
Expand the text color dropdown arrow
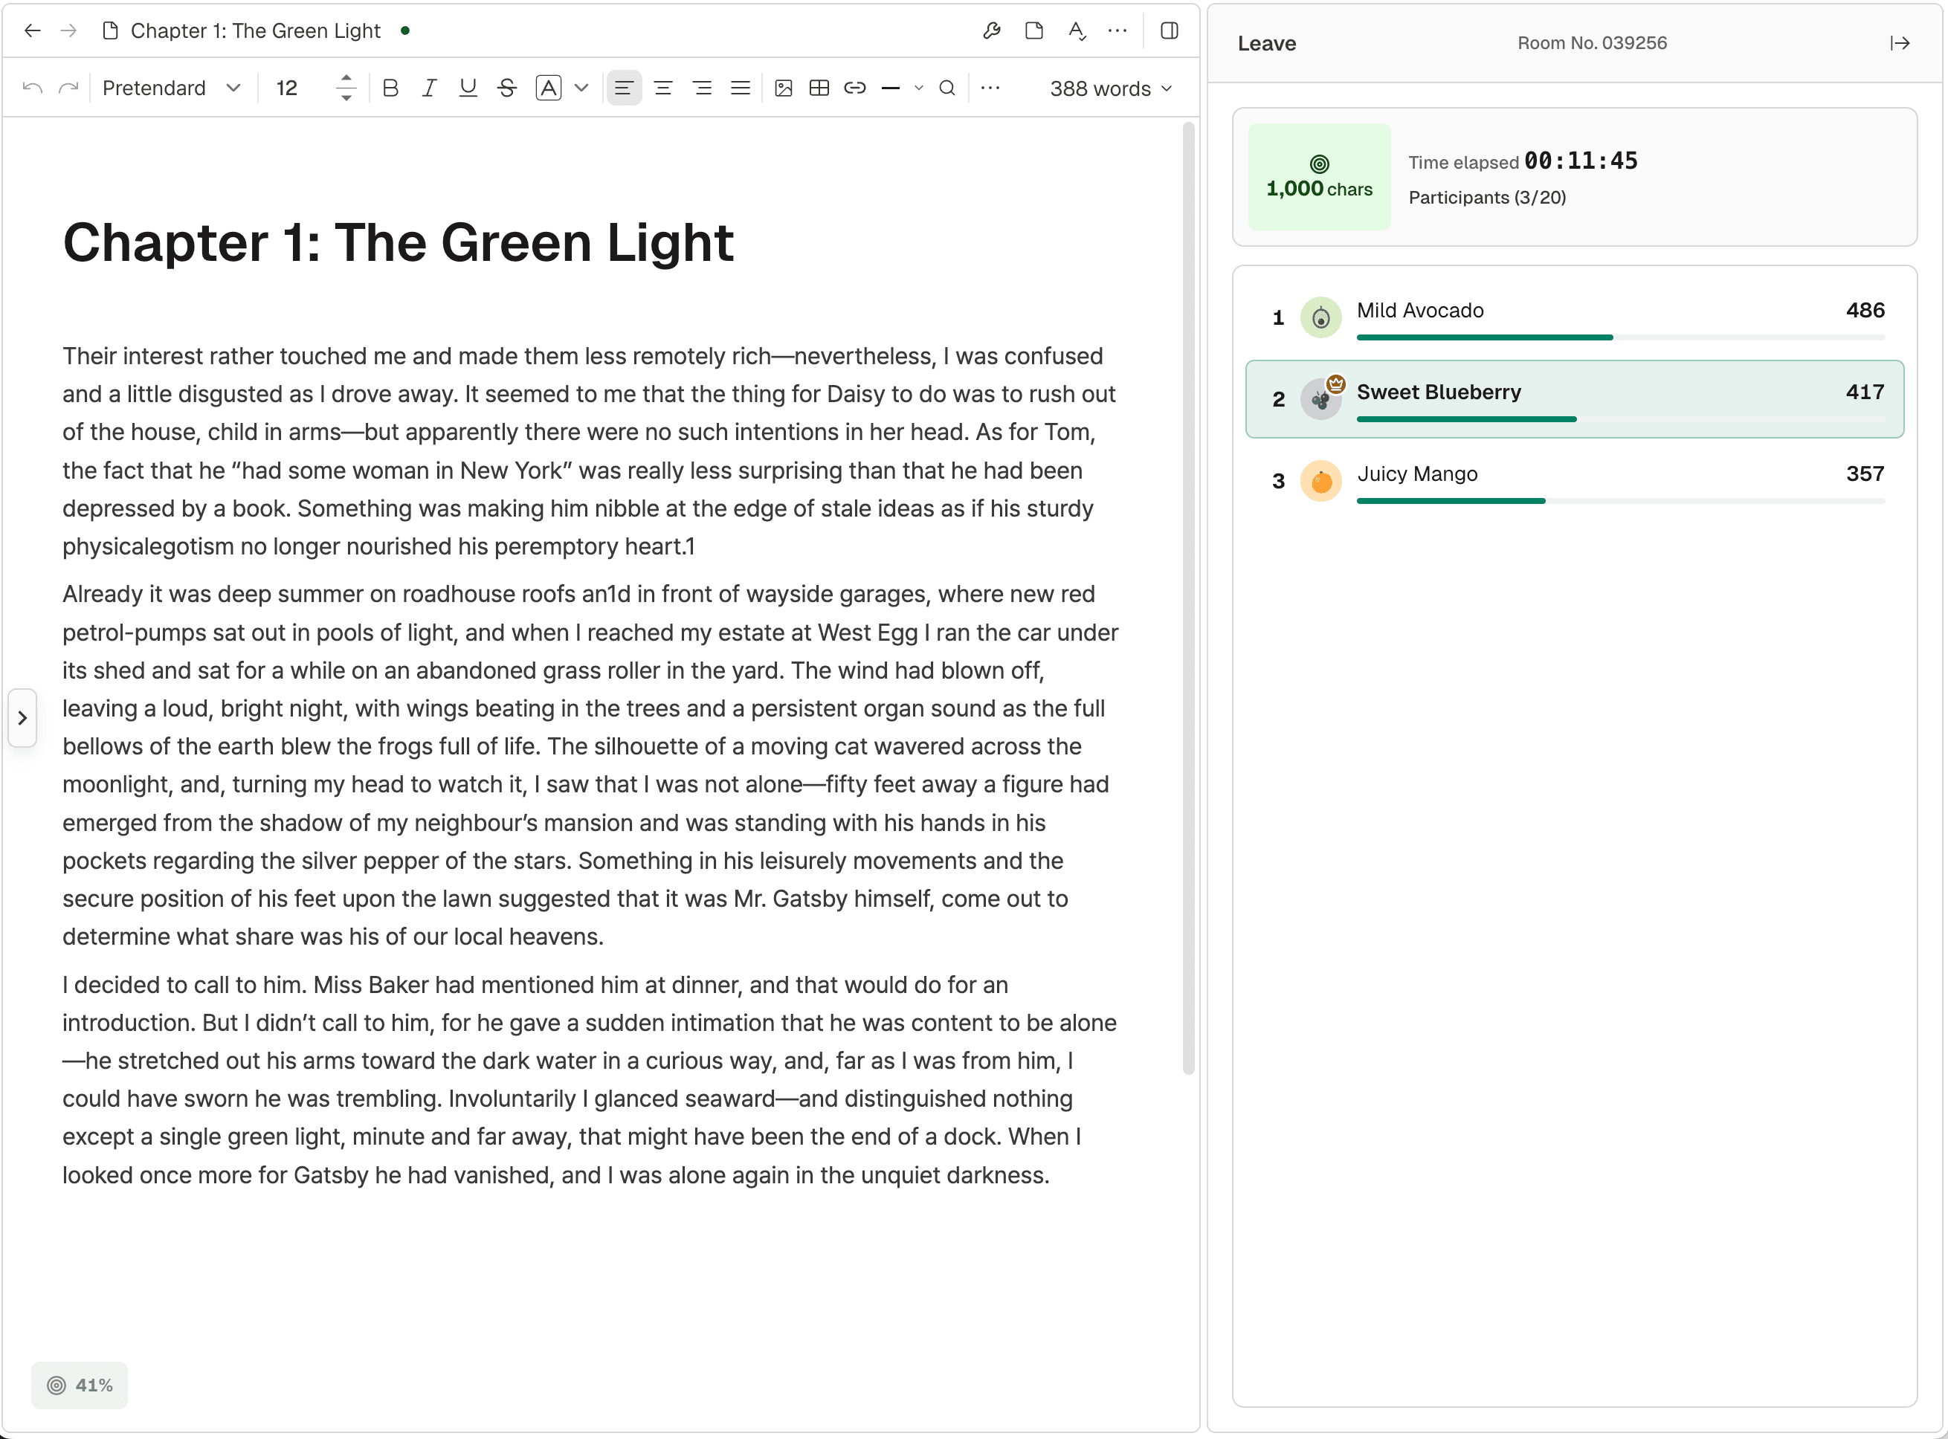pos(582,88)
